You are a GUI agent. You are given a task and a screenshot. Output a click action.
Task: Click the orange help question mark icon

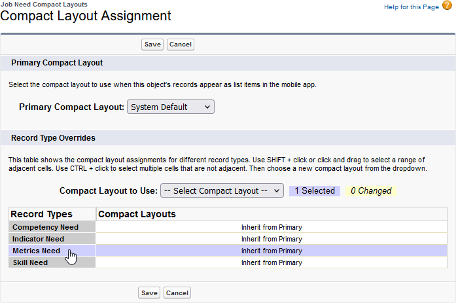pos(446,6)
